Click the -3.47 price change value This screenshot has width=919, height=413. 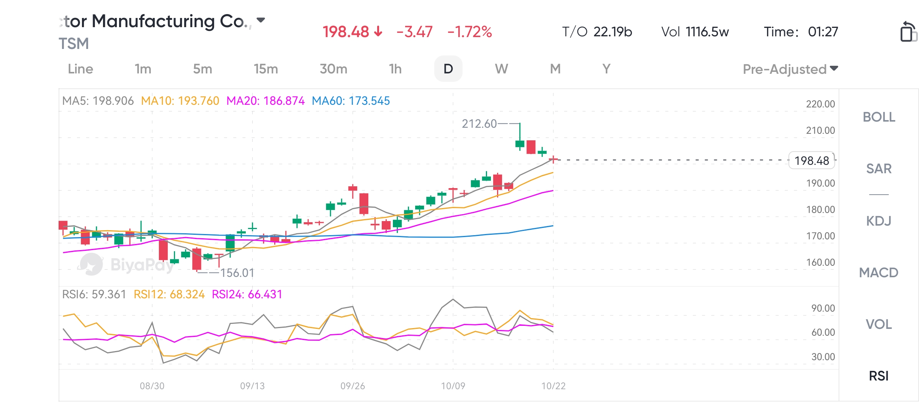click(414, 32)
